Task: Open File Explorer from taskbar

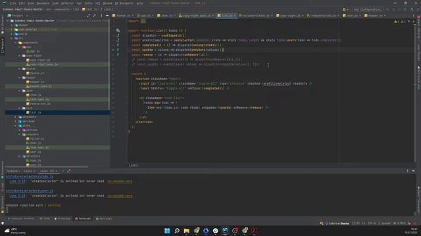Action: 186,231
